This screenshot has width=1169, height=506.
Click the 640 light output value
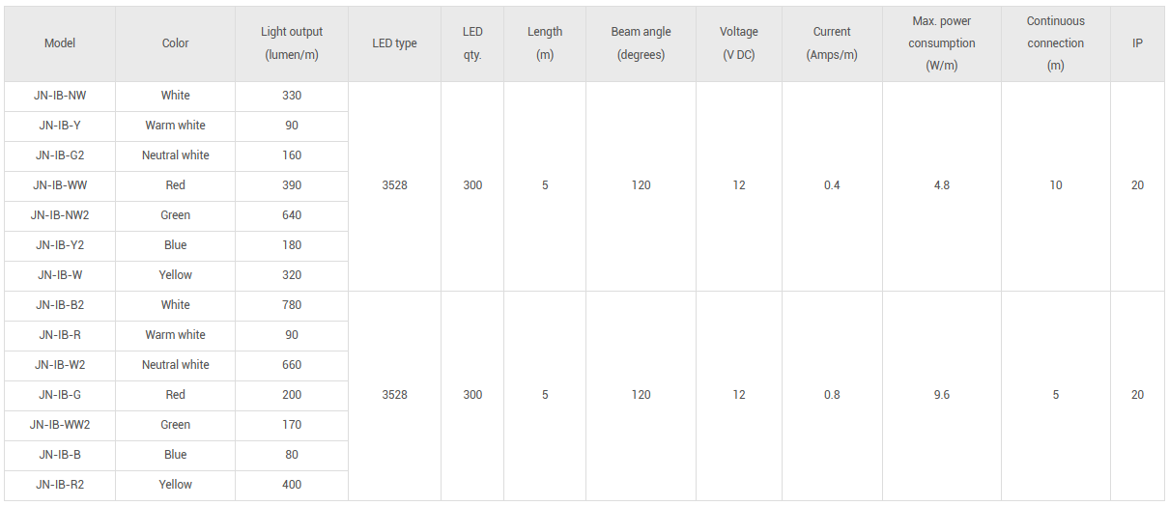tap(292, 215)
